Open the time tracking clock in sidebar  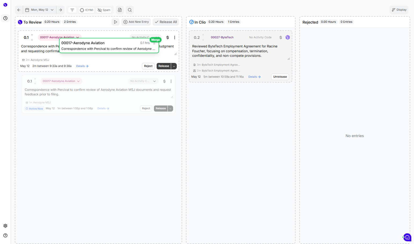tap(5, 18)
